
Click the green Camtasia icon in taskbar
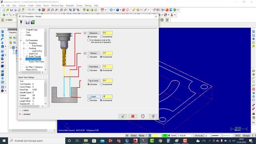(152, 140)
